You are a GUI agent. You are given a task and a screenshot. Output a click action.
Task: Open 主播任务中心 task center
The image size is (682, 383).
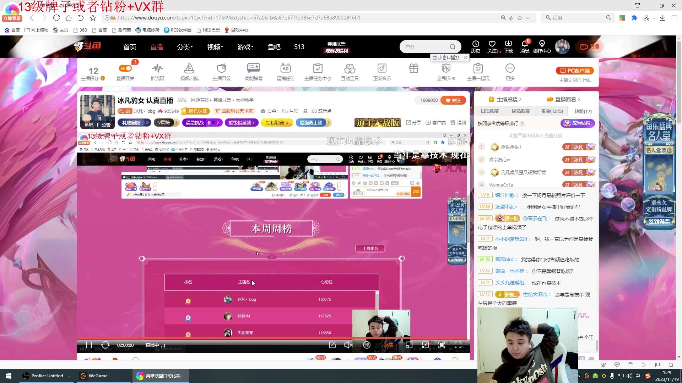point(318,72)
